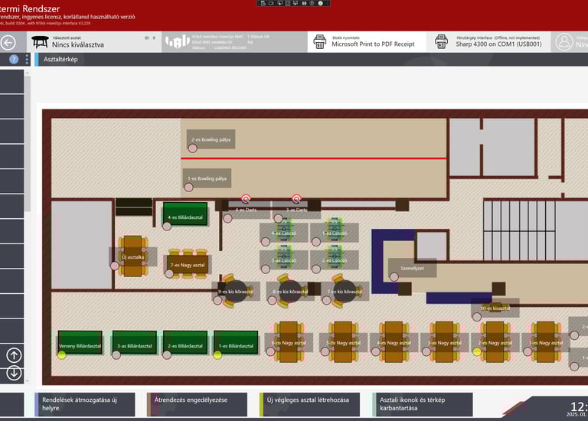Select the Sharp 4300 on COM1 cash register
588x421 pixels.
(488, 41)
